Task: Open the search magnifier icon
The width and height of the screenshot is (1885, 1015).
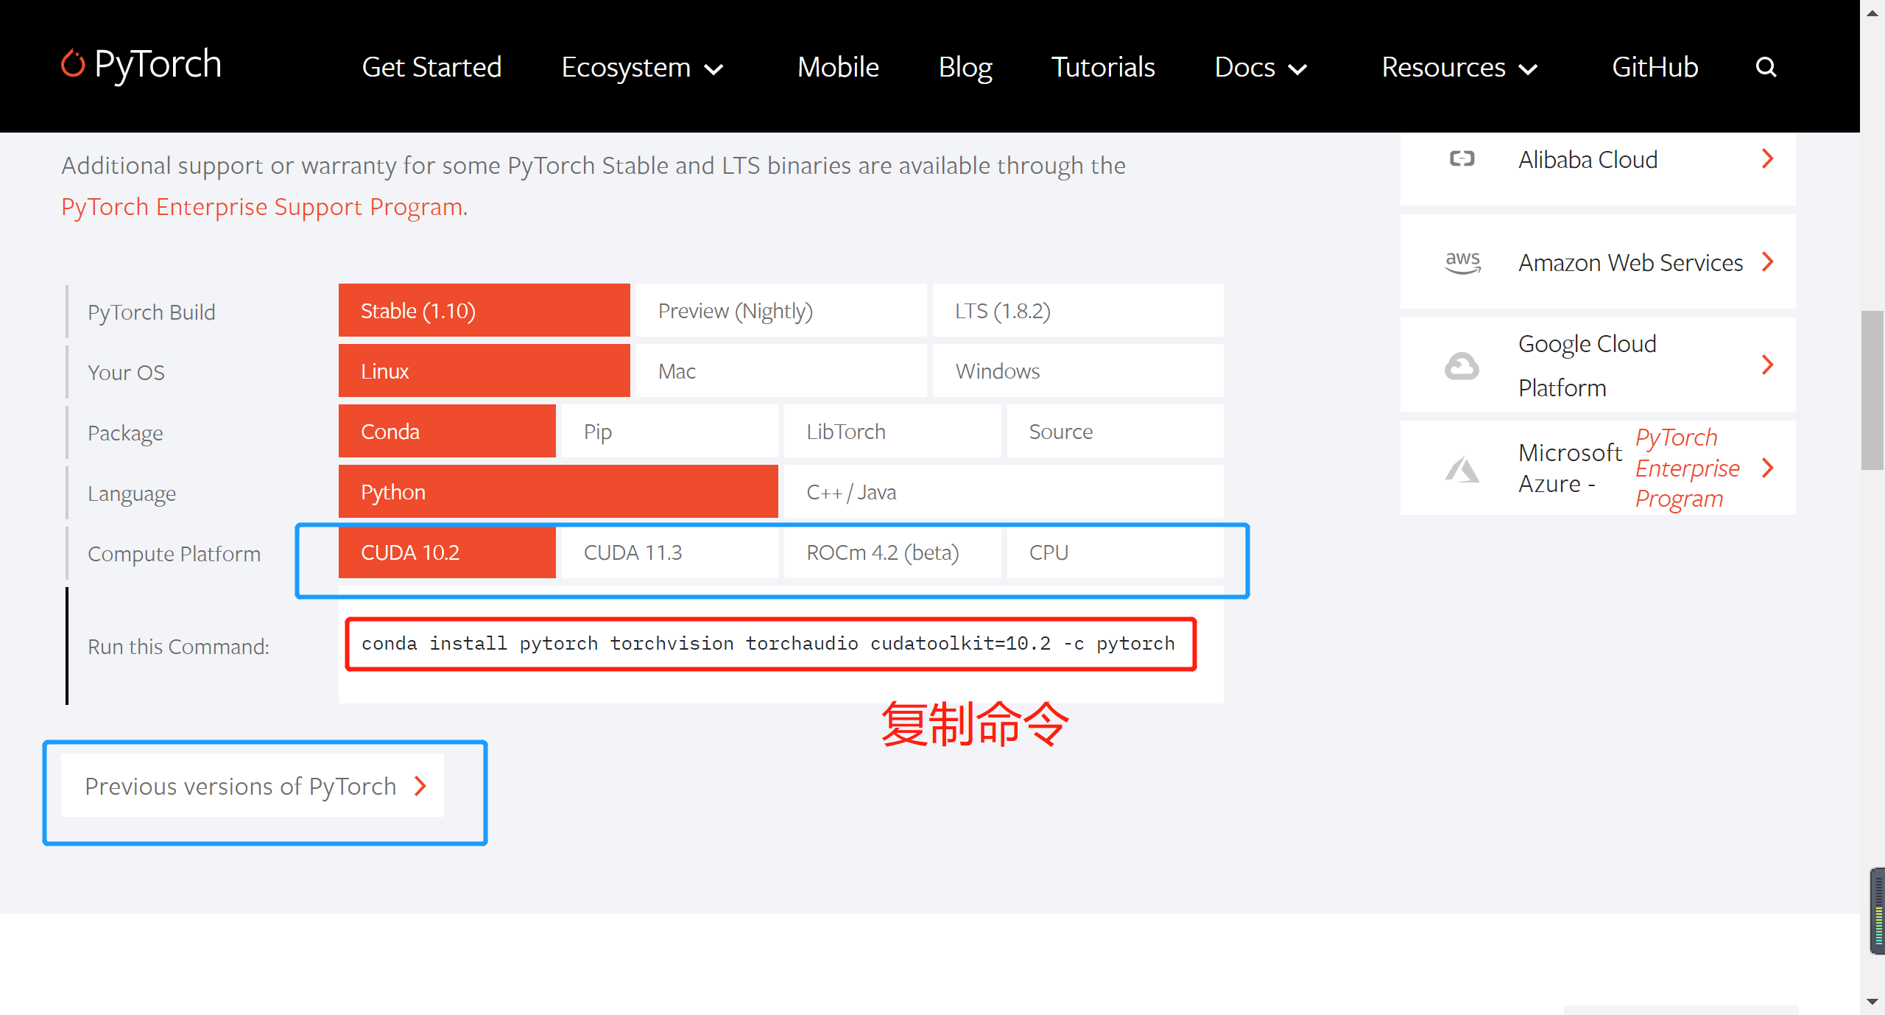Action: 1766,68
